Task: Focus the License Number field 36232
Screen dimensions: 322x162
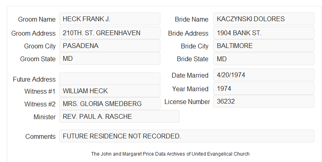Action: (x=264, y=101)
